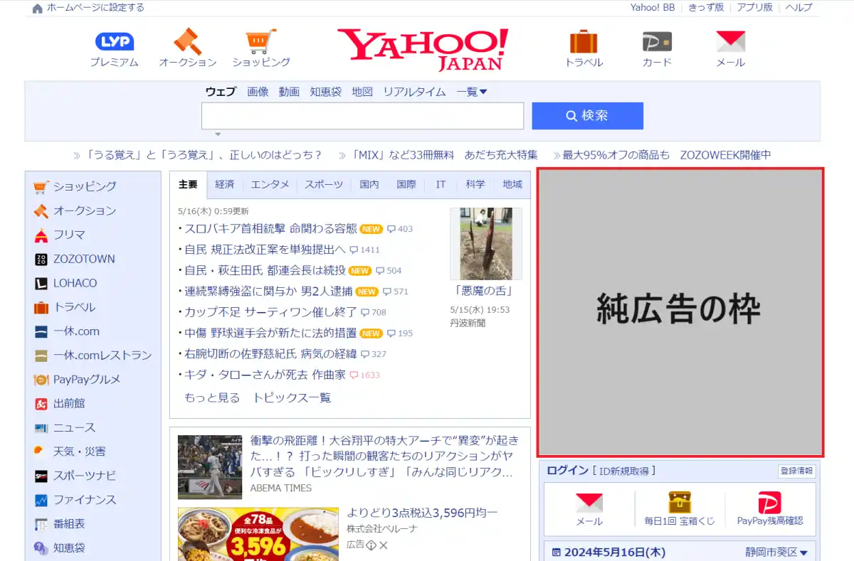Open the ZOZOWEEK開催中 promo link
Viewport: 854px width, 561px height.
pyautogui.click(x=725, y=155)
